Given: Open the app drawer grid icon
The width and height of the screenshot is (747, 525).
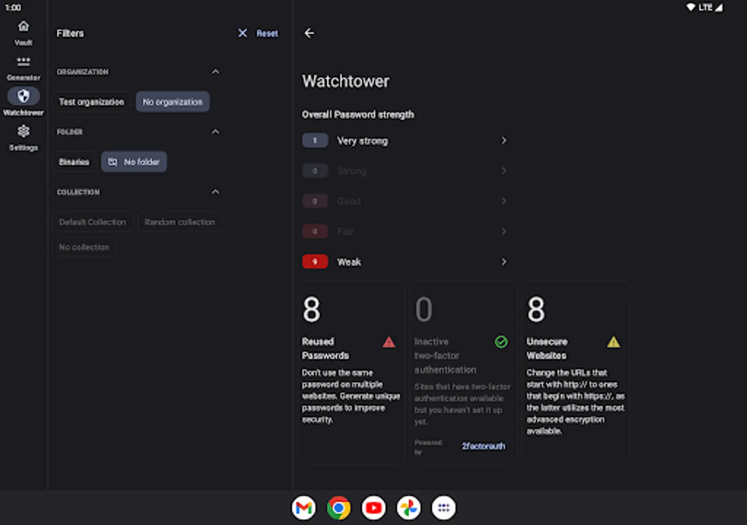Looking at the screenshot, I should point(444,508).
